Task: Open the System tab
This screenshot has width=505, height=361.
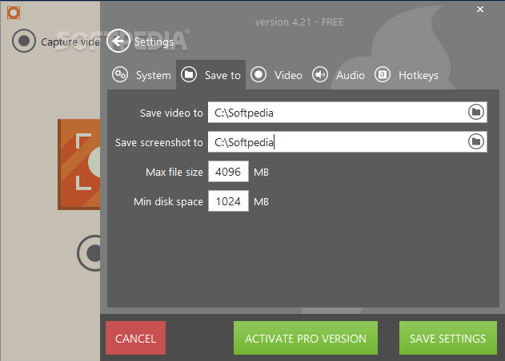Action: pyautogui.click(x=142, y=75)
